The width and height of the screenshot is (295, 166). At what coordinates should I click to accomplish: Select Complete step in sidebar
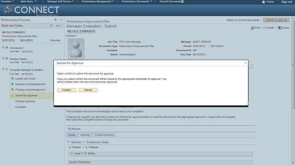(x=20, y=107)
